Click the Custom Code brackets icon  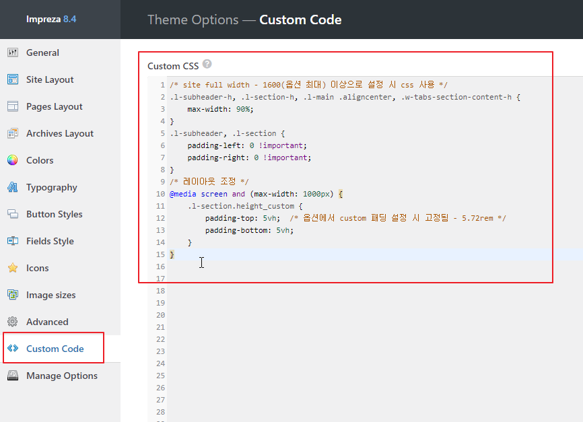[x=13, y=349]
